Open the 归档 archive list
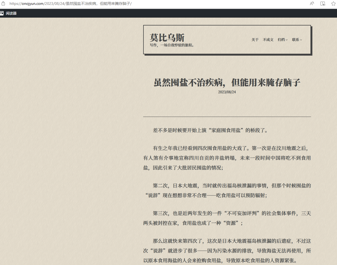337x265 pixels. [281, 40]
